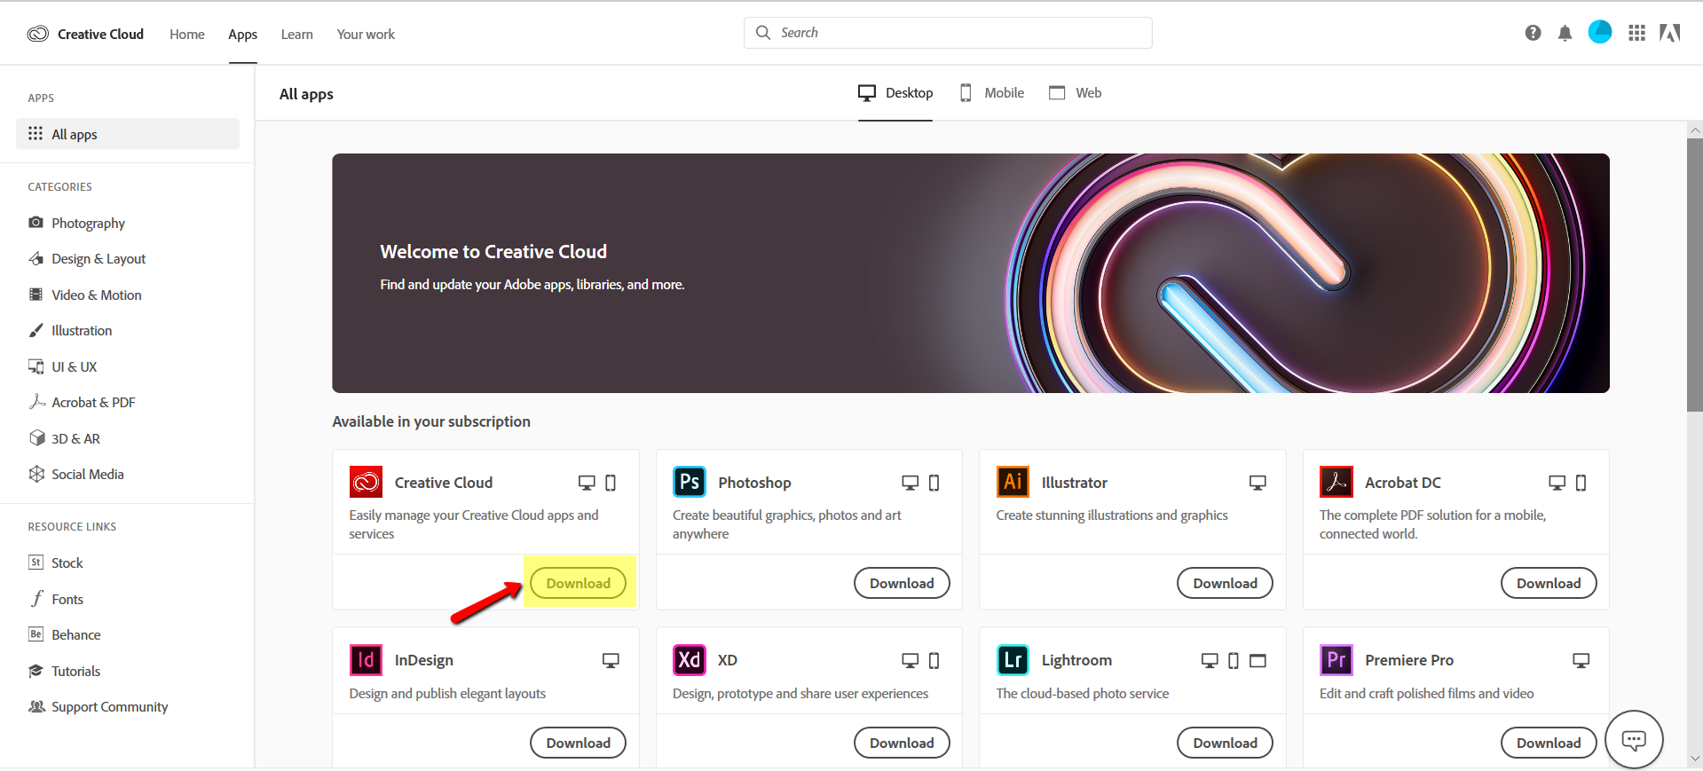Viewport: 1703px width, 771px height.
Task: Download InDesign
Action: pyautogui.click(x=578, y=743)
